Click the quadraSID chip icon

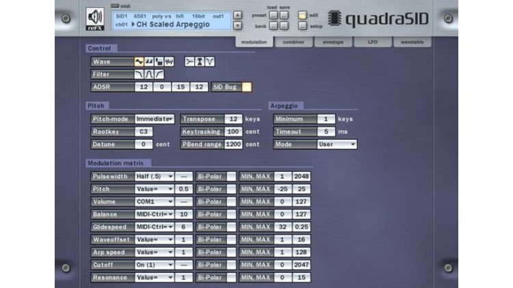click(334, 18)
